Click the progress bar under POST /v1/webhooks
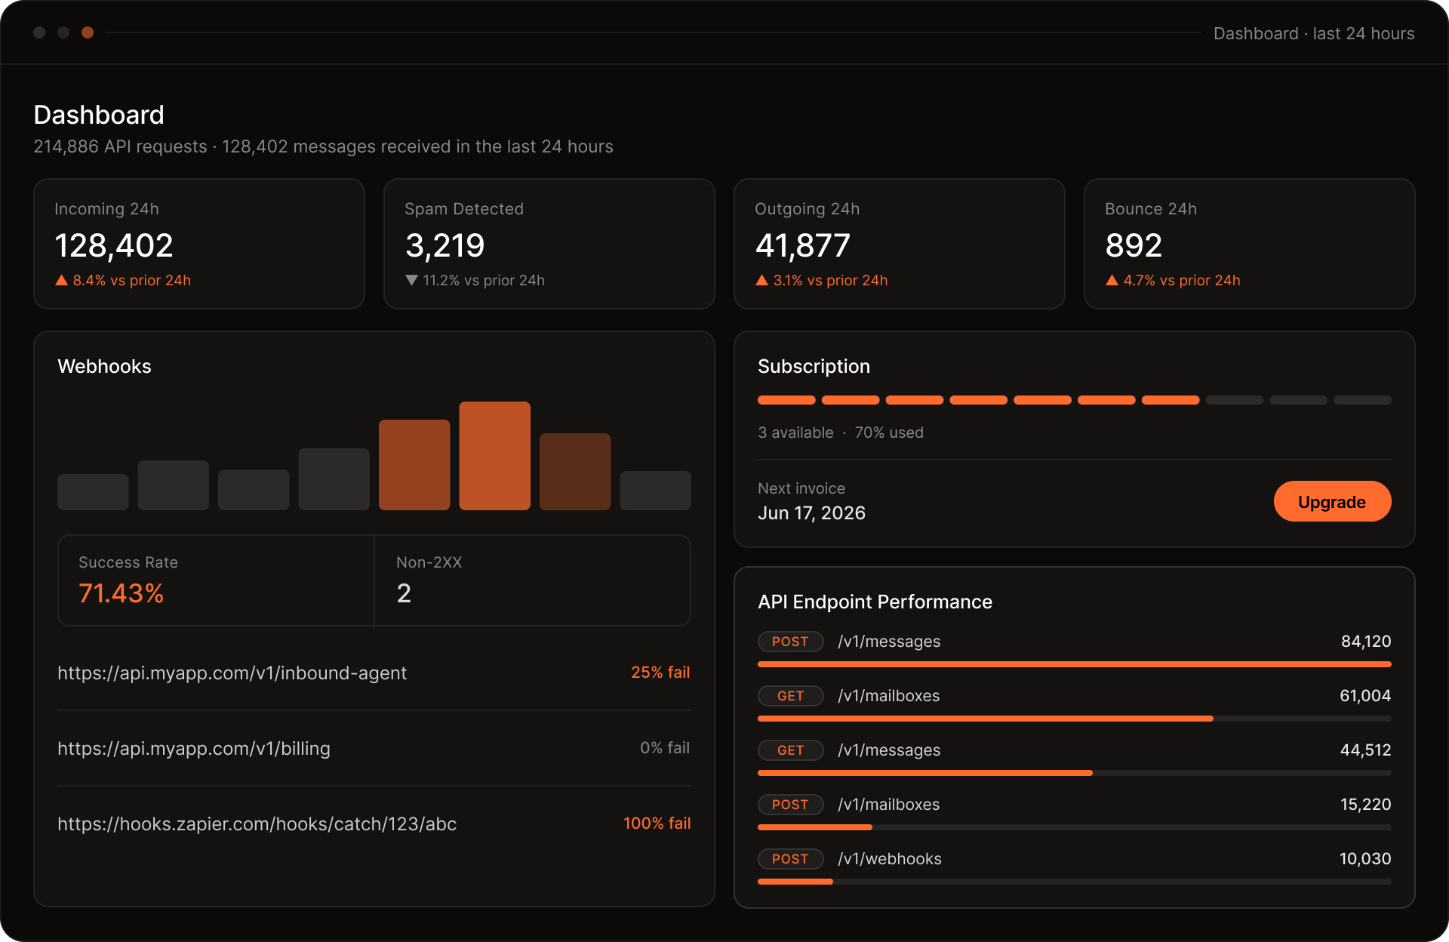Image resolution: width=1449 pixels, height=942 pixels. point(1075,882)
